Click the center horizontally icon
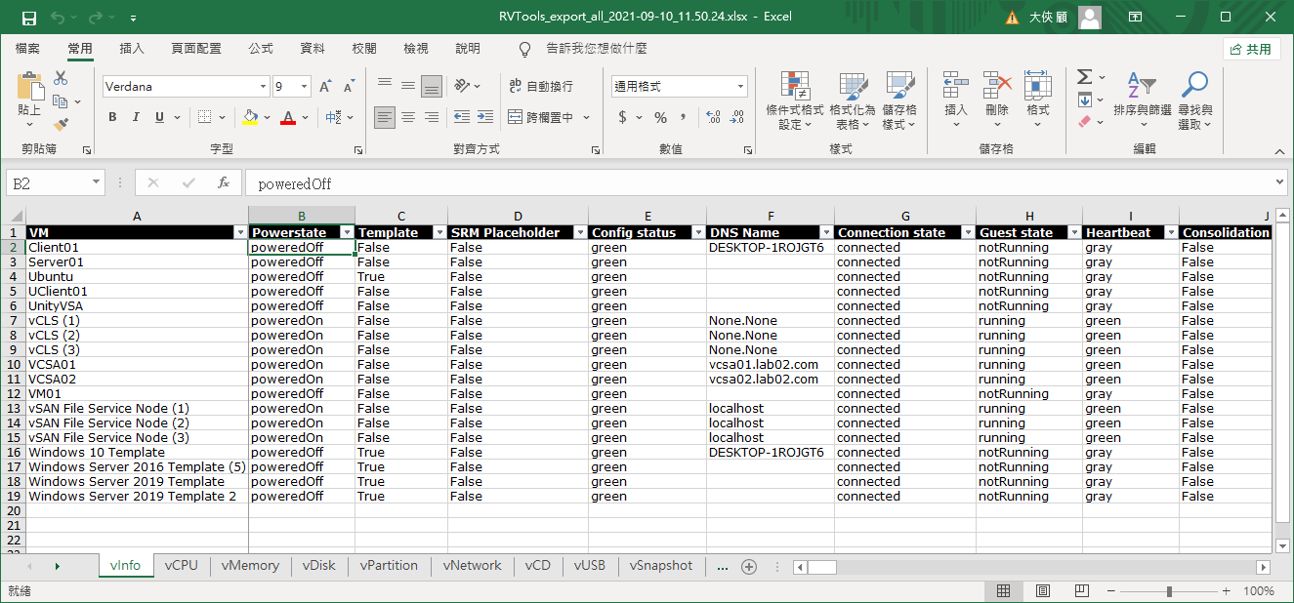Image resolution: width=1294 pixels, height=603 pixels. 408,117
